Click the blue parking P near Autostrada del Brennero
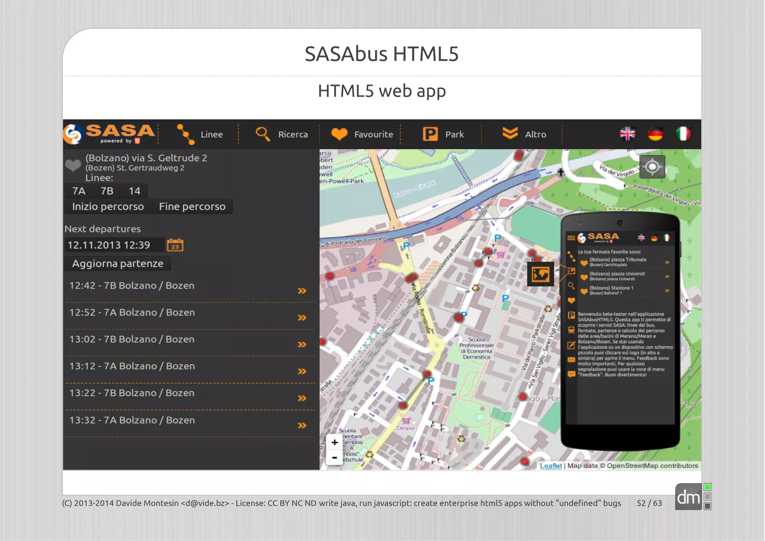Image resolution: width=765 pixels, height=541 pixels. 407,246
